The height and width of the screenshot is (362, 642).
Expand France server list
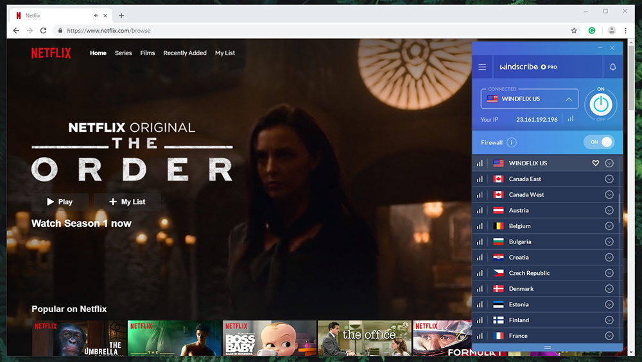pyautogui.click(x=609, y=336)
